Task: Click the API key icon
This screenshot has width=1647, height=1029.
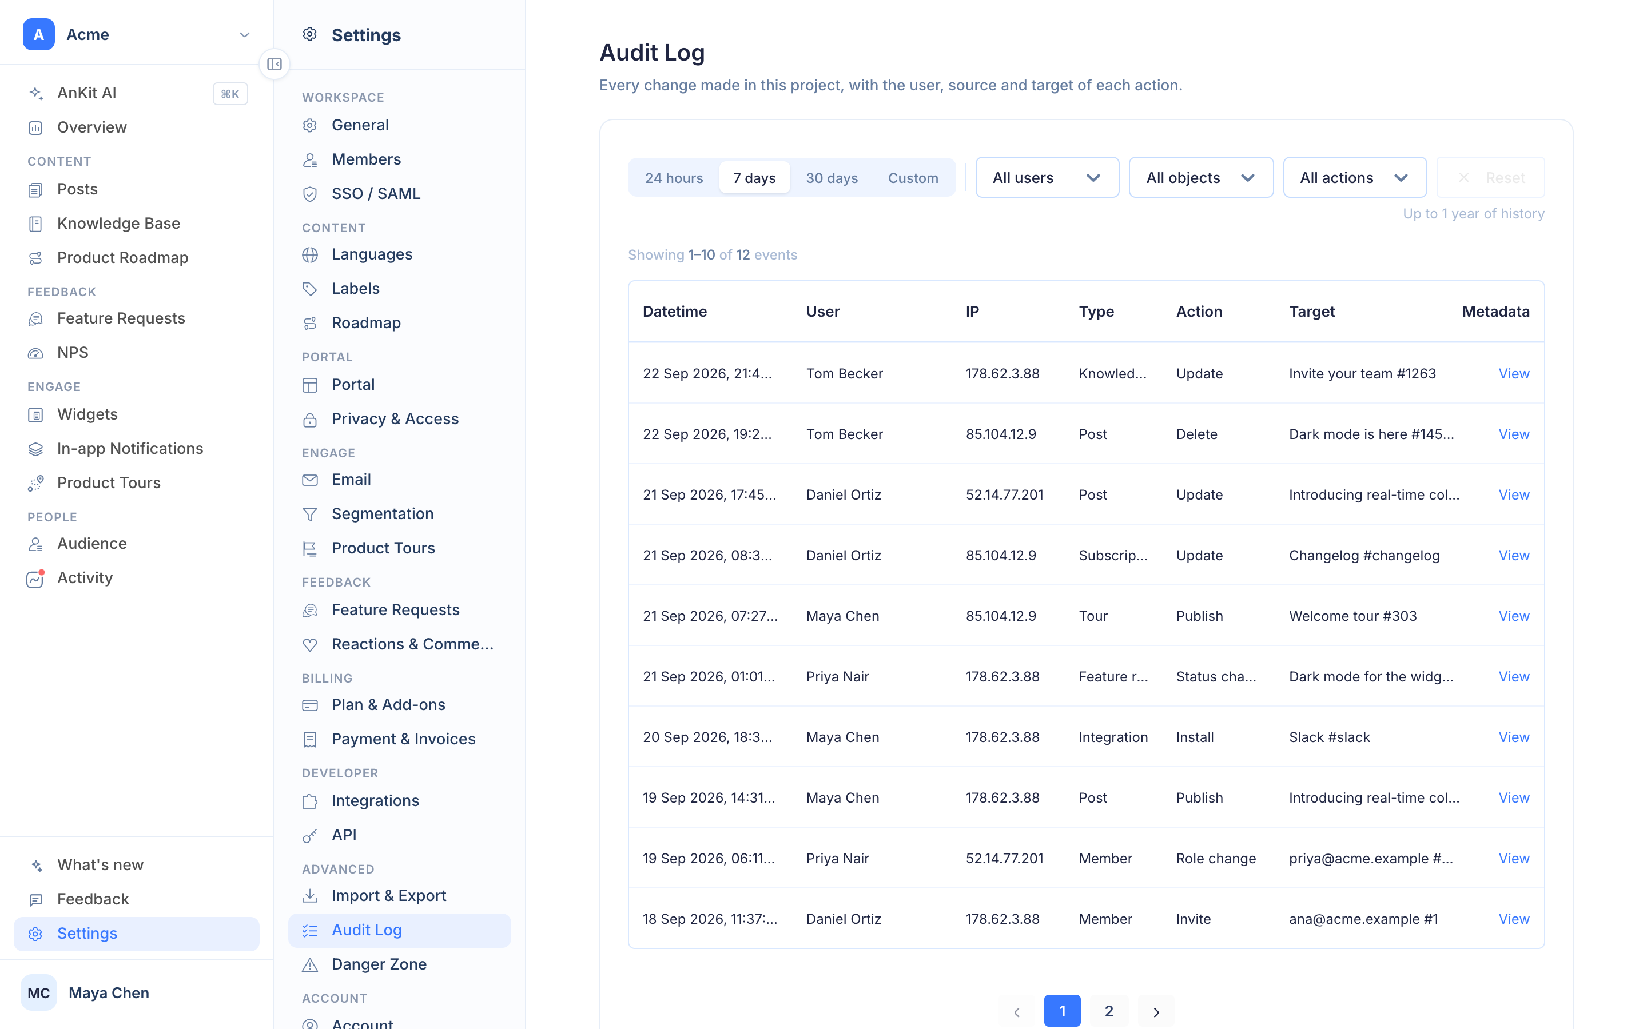Action: coord(311,835)
